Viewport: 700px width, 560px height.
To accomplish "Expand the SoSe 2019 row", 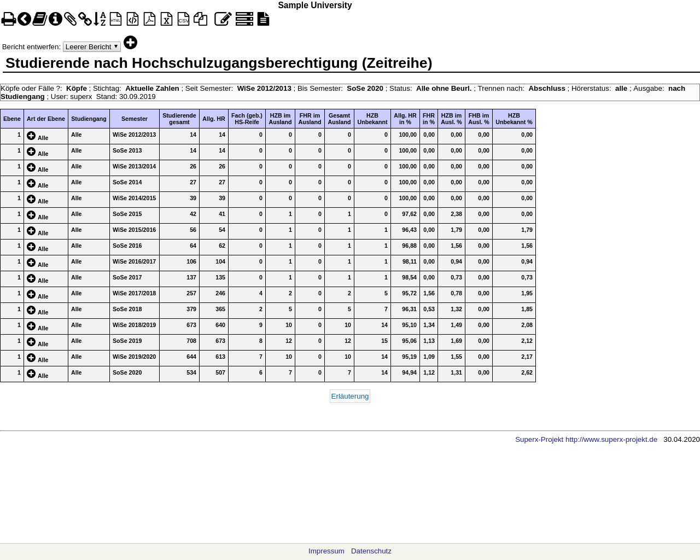I will coord(31,342).
